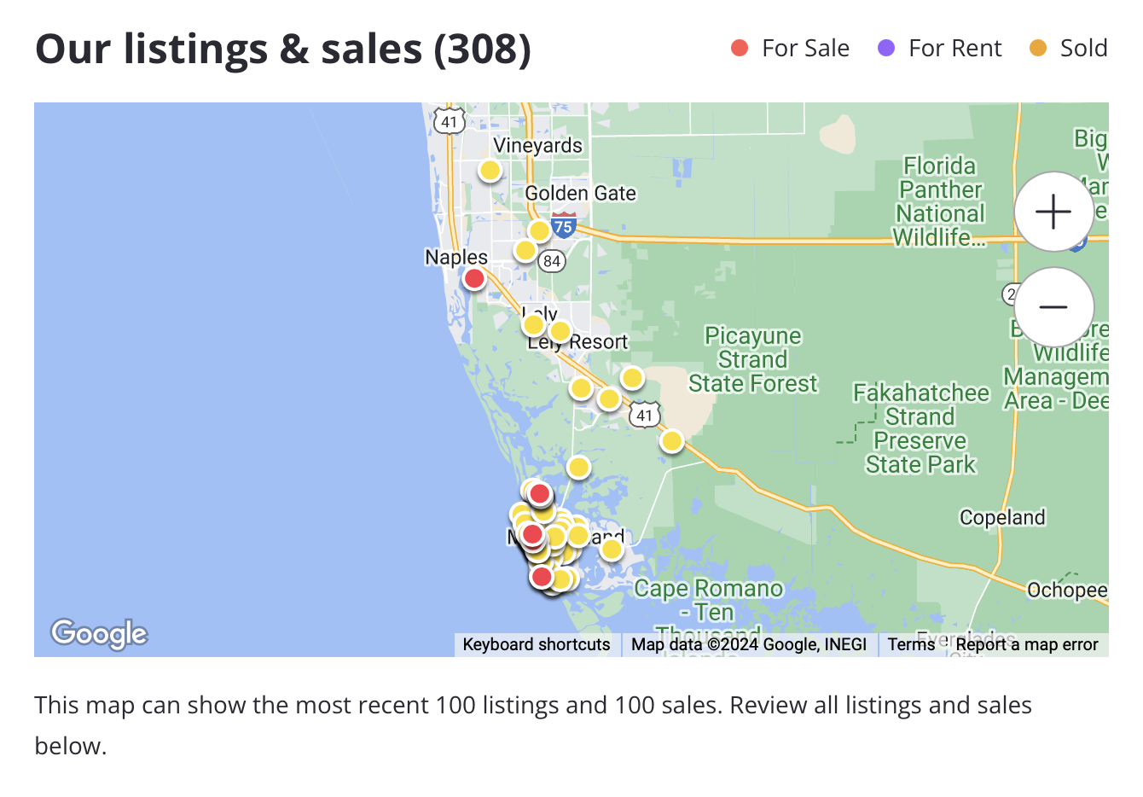
Task: Zoom in on the map
Action: click(x=1053, y=212)
